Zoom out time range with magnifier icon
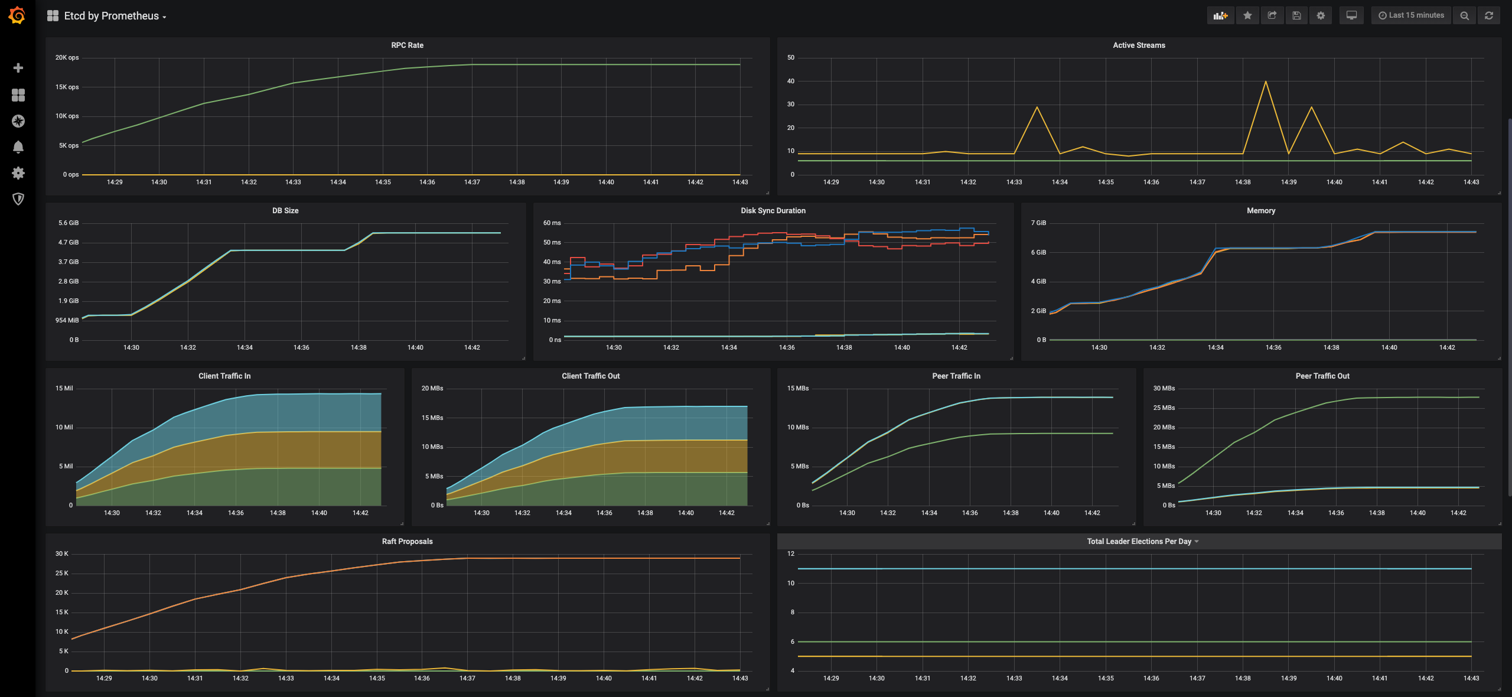Viewport: 1512px width, 697px height. (x=1464, y=16)
